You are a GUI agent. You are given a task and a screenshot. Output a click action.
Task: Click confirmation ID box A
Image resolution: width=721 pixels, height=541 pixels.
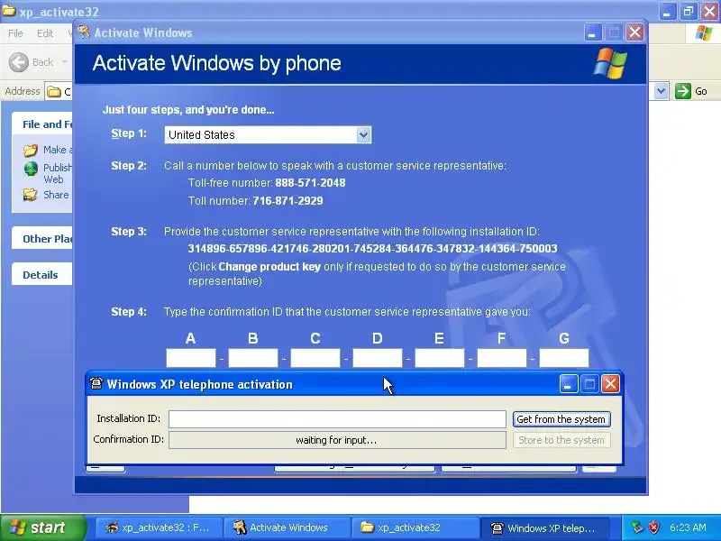point(191,358)
